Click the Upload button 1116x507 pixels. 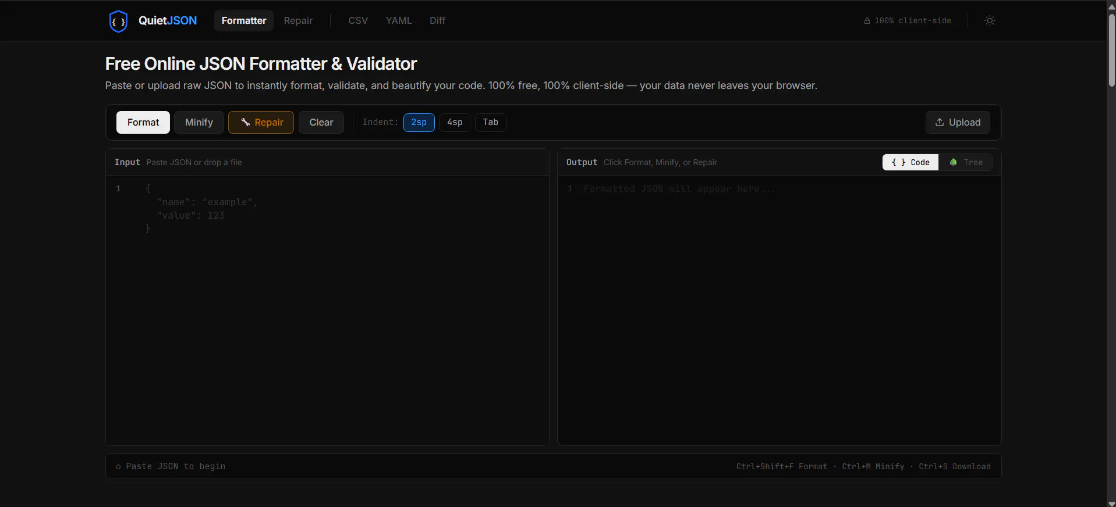(x=958, y=122)
